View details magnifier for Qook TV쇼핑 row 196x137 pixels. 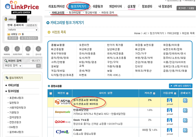click(x=185, y=120)
